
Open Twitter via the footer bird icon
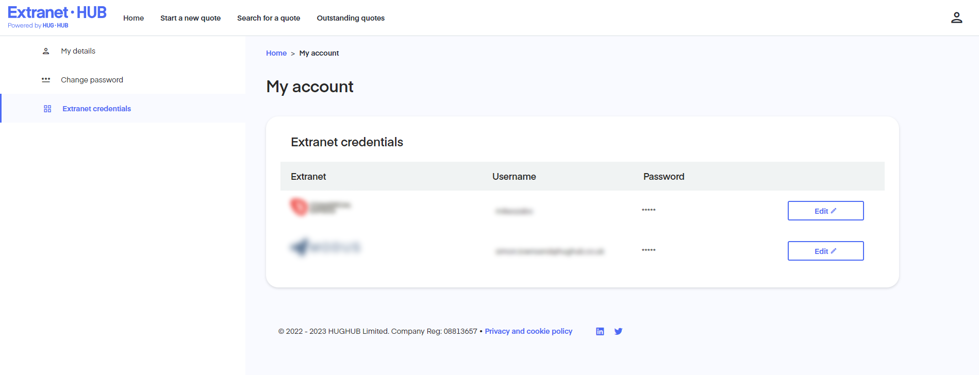[618, 331]
